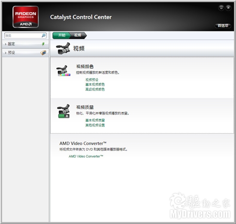
Task: Click the Radeon Graphics AMD logo
Action: point(26,17)
